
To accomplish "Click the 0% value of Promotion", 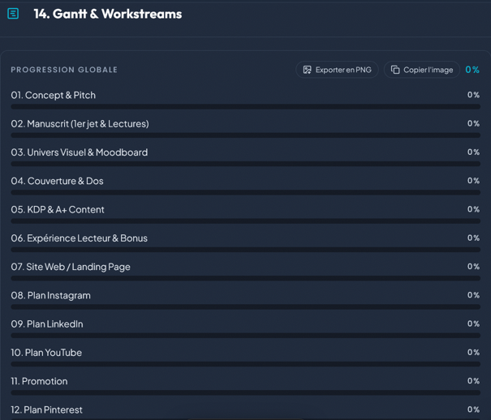I will click(x=473, y=381).
